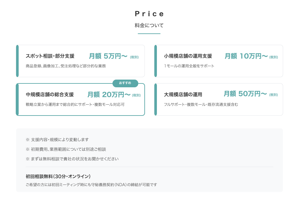Click the おすすめ badge

point(125,83)
